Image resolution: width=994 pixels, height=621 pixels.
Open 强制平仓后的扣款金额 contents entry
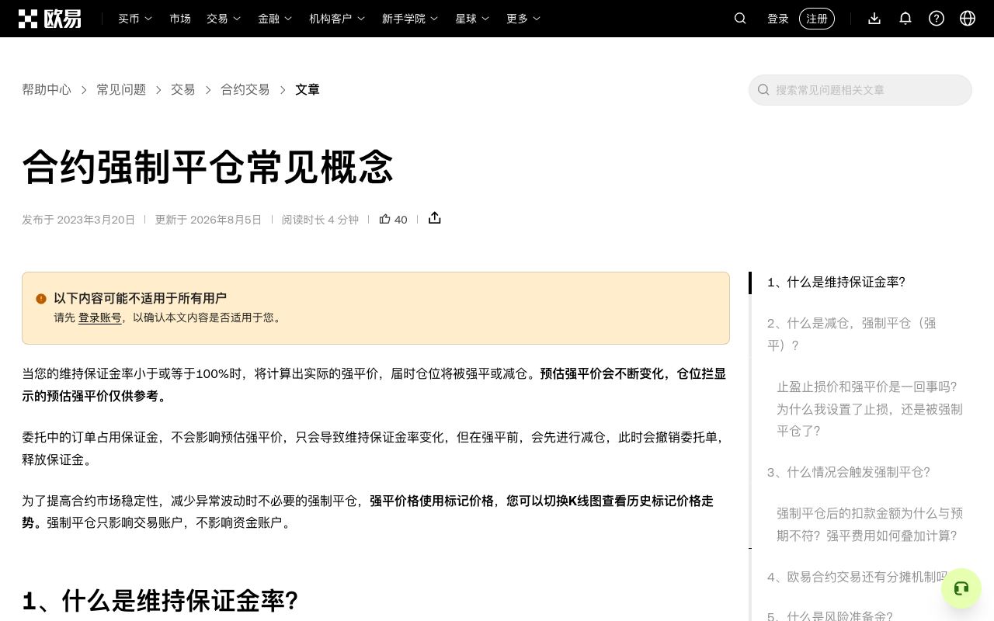(x=870, y=525)
